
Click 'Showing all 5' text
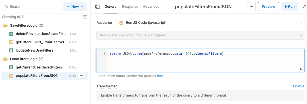click(x=13, y=17)
